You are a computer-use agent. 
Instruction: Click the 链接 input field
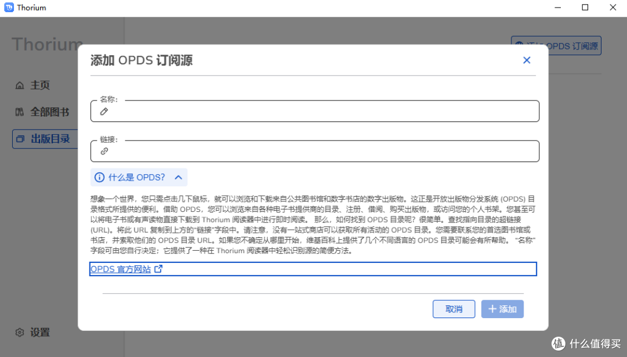pos(315,151)
